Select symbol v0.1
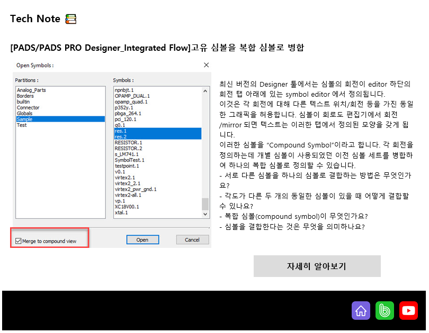Image resolution: width=429 pixels, height=333 pixels. pos(158,172)
